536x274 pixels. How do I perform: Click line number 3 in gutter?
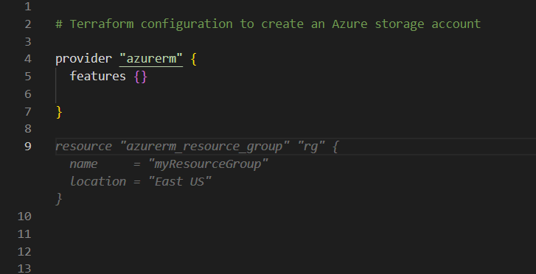pos(28,42)
